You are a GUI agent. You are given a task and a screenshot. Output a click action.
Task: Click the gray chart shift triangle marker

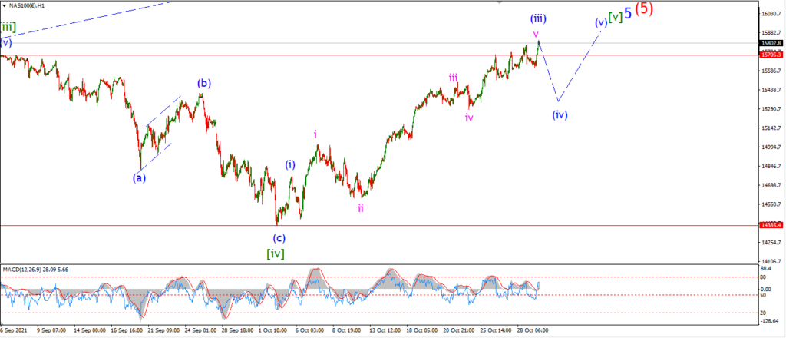pyautogui.click(x=499, y=2)
